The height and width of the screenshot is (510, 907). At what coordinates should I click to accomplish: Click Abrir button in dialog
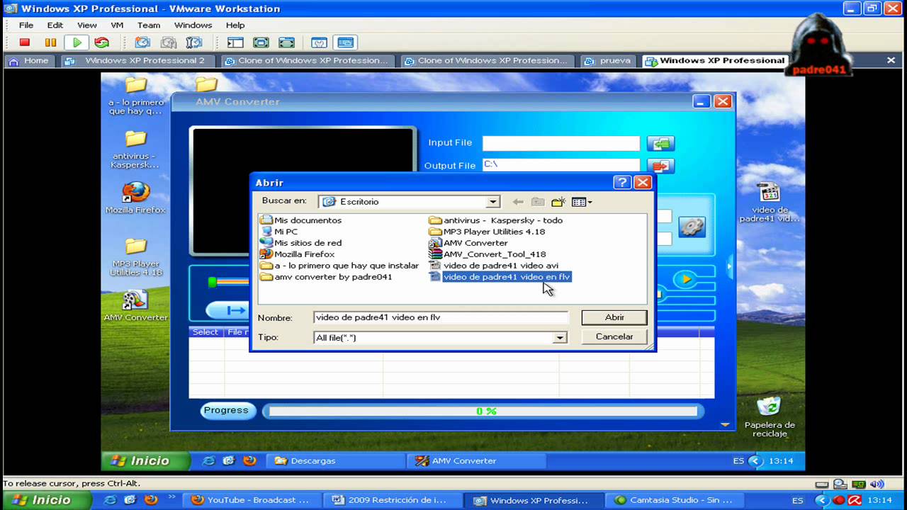pos(614,317)
